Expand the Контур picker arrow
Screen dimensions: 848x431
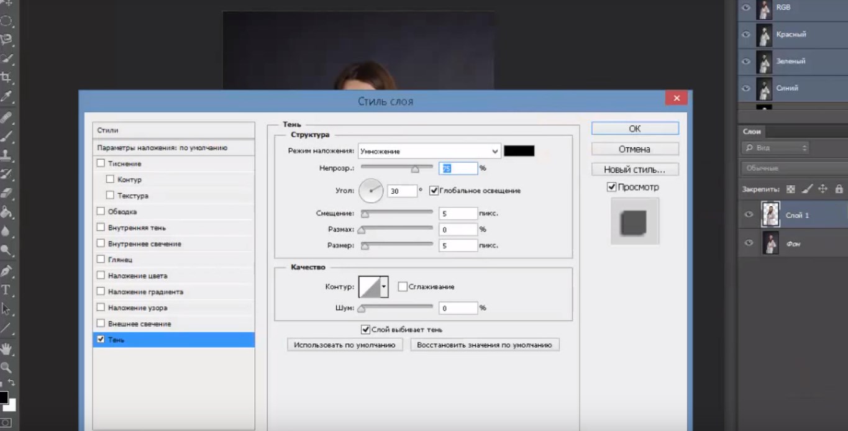pyautogui.click(x=385, y=287)
